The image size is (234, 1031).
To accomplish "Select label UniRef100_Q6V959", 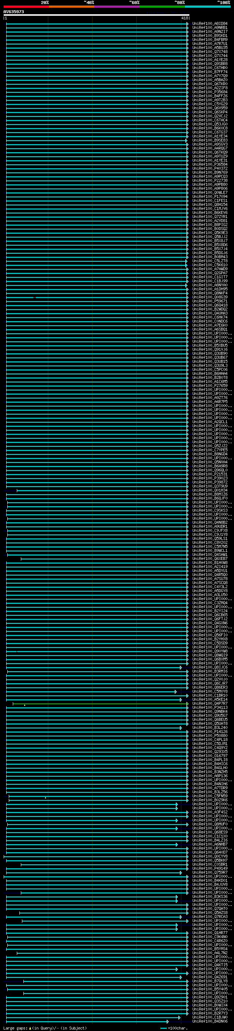I will (x=210, y=108).
